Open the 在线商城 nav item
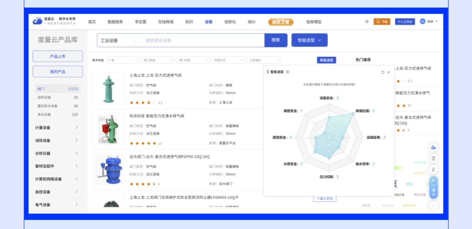Viewport: 472px width, 229px height. point(166,22)
